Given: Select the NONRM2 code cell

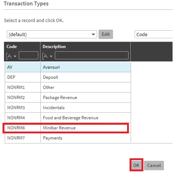Looking at the screenshot, I should pyautogui.click(x=23, y=98).
